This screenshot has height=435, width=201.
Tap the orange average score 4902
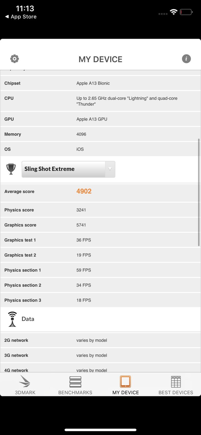(x=84, y=191)
